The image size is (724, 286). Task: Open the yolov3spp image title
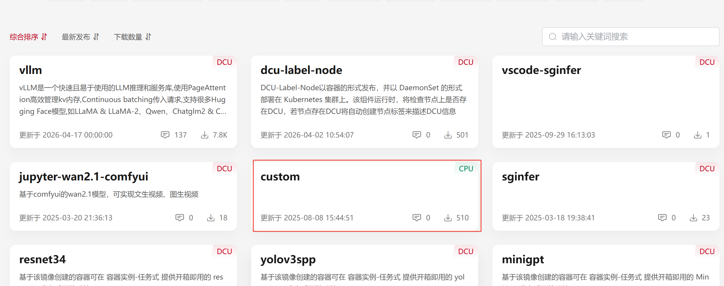pyautogui.click(x=288, y=260)
